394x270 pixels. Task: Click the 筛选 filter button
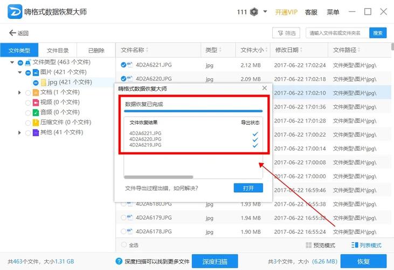click(x=286, y=33)
